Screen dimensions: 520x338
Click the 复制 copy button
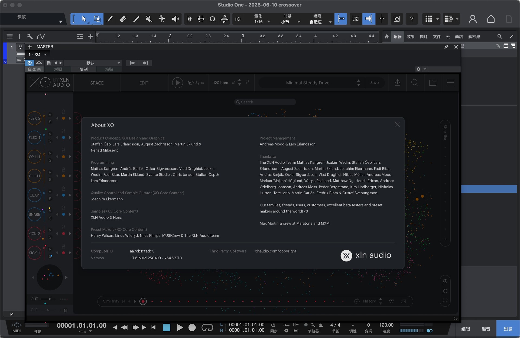tap(84, 69)
